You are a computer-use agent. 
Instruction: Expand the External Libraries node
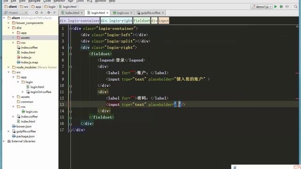4,141
